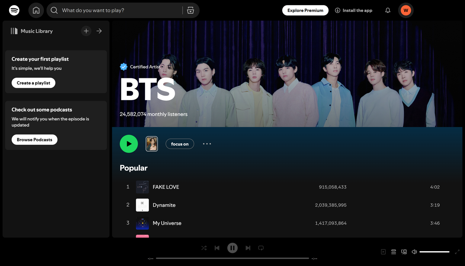Click the download icon on Install the app
465x266 pixels.
[337, 11]
